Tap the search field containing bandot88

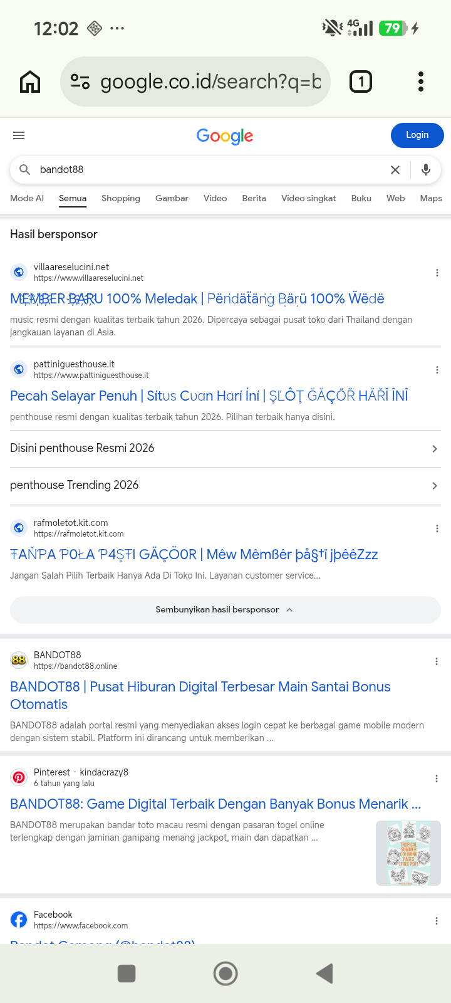207,170
